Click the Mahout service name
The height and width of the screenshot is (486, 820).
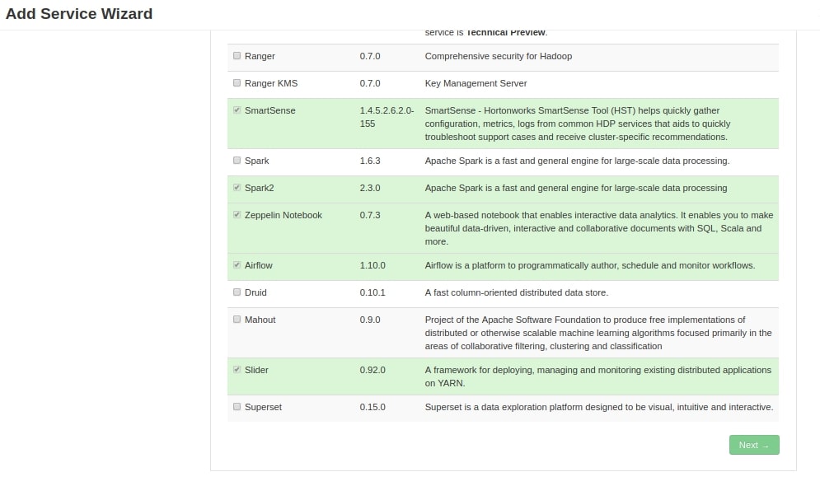coord(260,320)
